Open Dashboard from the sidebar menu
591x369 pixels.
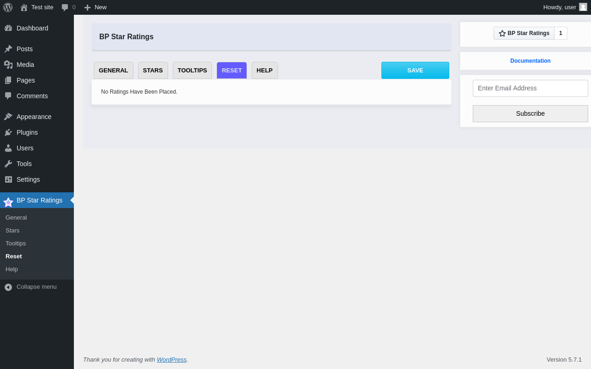(x=37, y=28)
